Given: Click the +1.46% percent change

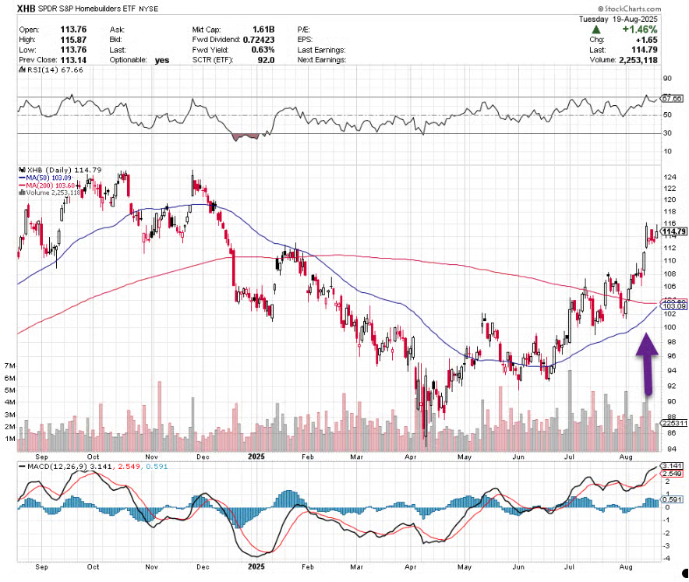Looking at the screenshot, I should coord(640,30).
